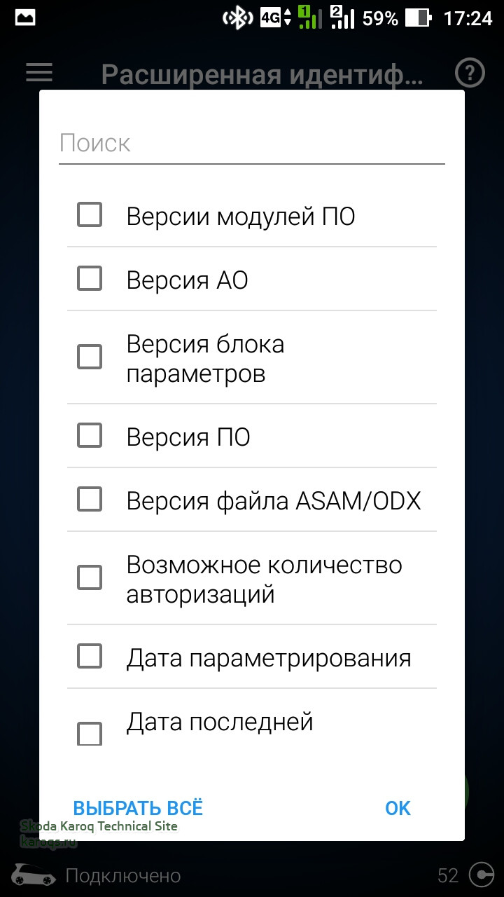Viewport: 504px width, 897px height.
Task: Tap the Bluetooth status bar icon
Action: click(237, 18)
